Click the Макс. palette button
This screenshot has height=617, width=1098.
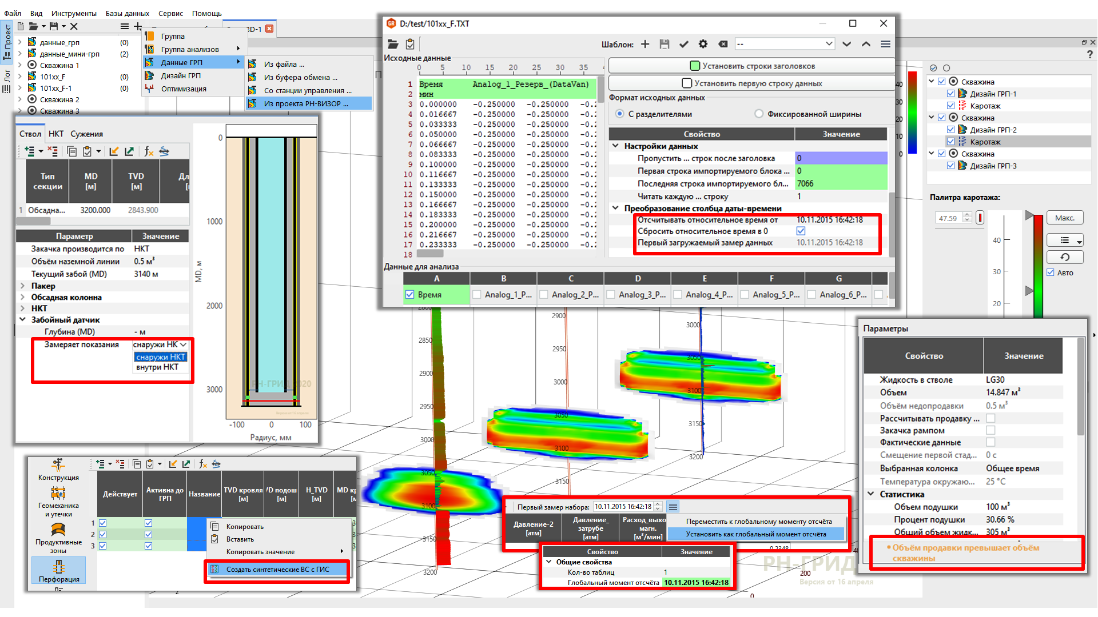coord(1065,218)
